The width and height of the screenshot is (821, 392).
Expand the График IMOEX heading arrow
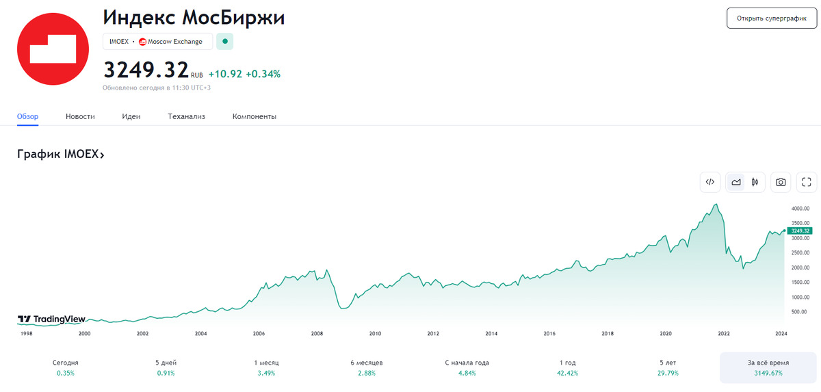tap(102, 155)
